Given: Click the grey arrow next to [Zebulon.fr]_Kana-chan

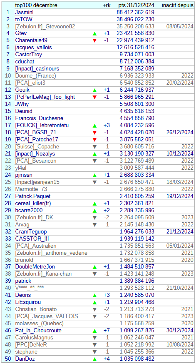Looking at the screenshot, I should pos(94,274).
